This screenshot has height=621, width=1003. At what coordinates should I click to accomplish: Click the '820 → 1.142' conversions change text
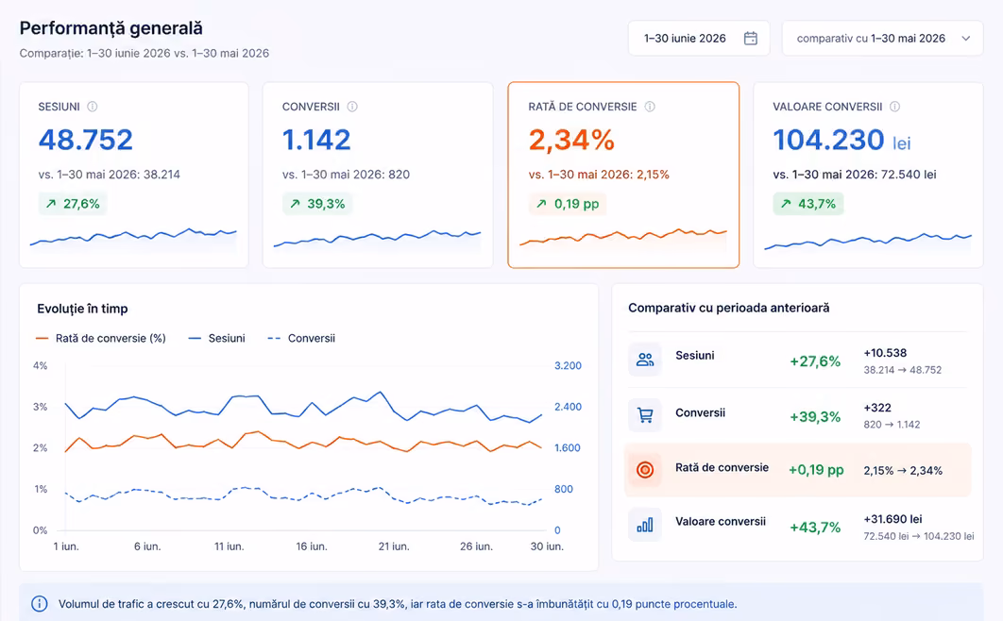point(892,425)
